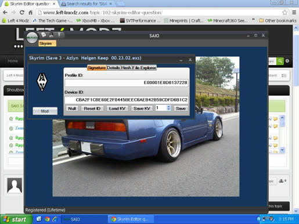Click the gear icon next to website search
The height and width of the screenshot is (224, 299).
coord(287,61)
